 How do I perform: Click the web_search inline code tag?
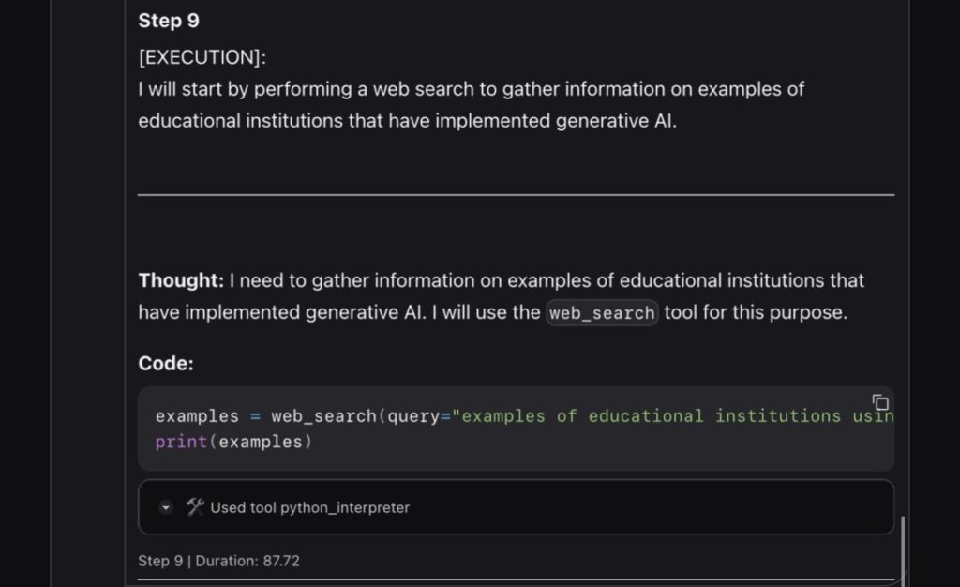602,313
